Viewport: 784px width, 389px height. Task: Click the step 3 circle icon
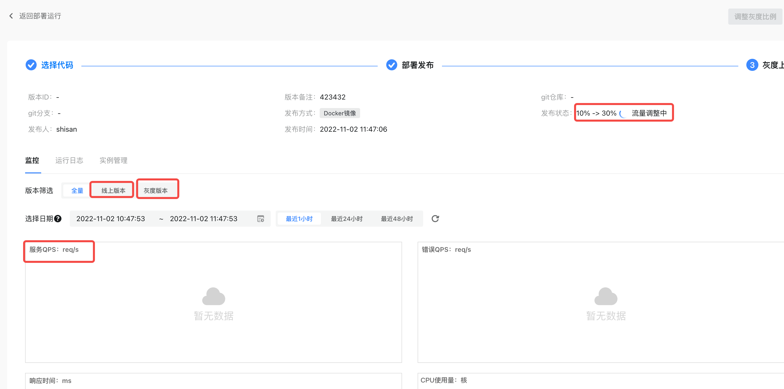point(752,65)
